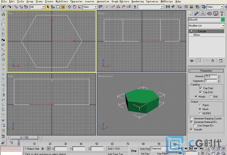Select the Mesh output radio button
The height and width of the screenshot is (155, 227).
tap(200, 109)
